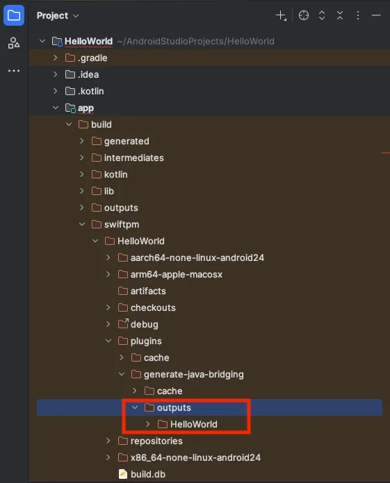Expand HelloWorld folder under selected outputs
The image size is (390, 483).
pyautogui.click(x=148, y=424)
